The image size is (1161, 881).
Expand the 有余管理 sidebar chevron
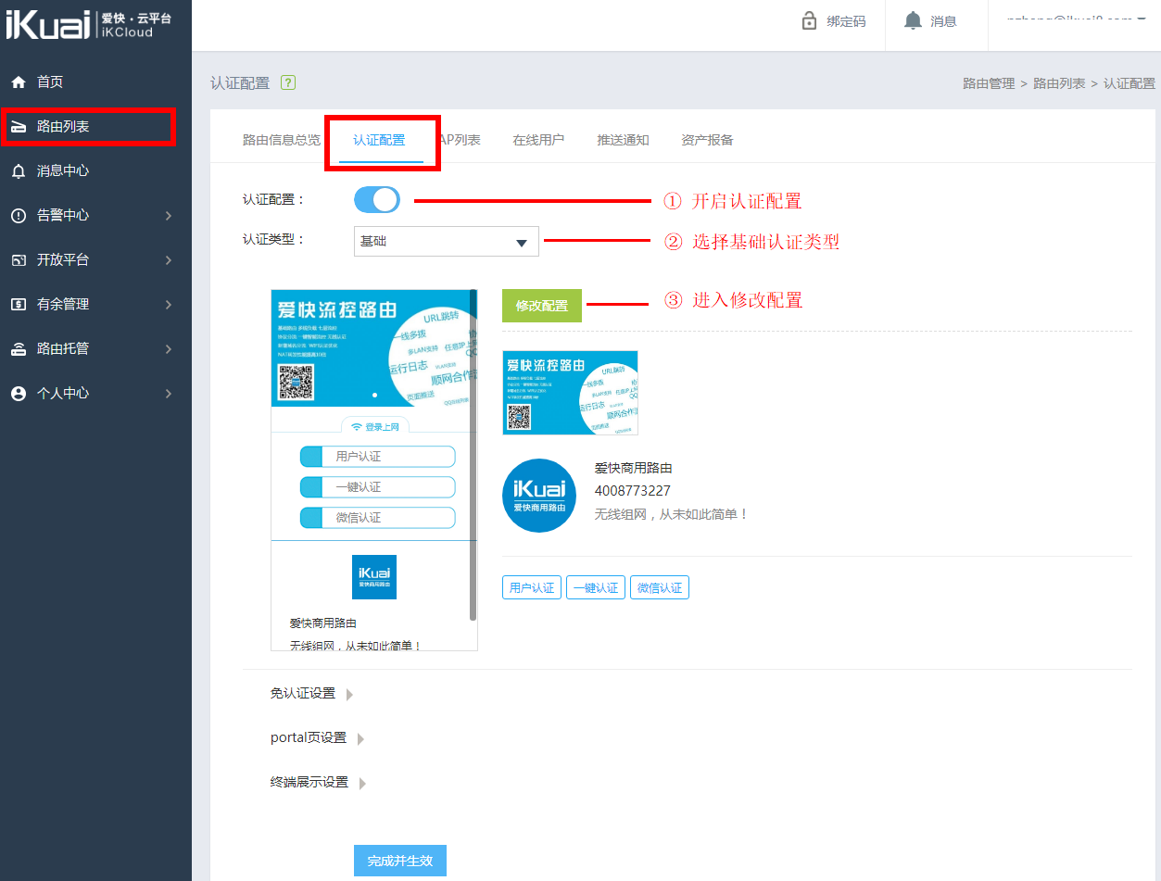coord(169,304)
